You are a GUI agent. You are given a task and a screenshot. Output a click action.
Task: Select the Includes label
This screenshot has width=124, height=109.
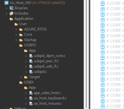tap(21, 13)
